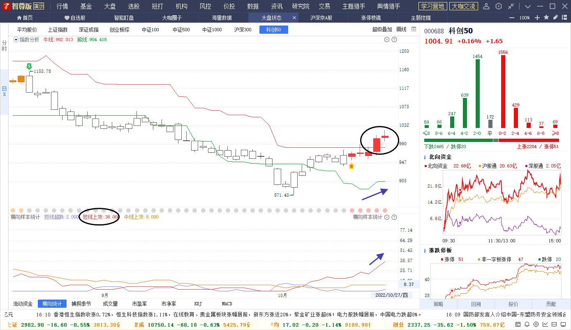Viewport: 571px width, 330px height.
Task: Open the hexagon settings icon in title bar
Action: point(499,6)
